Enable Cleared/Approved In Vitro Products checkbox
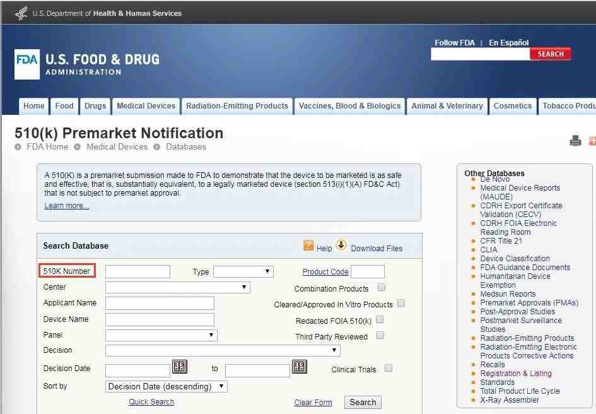 pyautogui.click(x=401, y=304)
